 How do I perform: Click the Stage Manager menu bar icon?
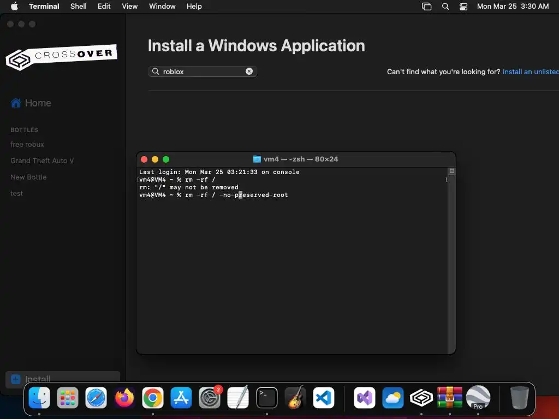[x=426, y=7]
